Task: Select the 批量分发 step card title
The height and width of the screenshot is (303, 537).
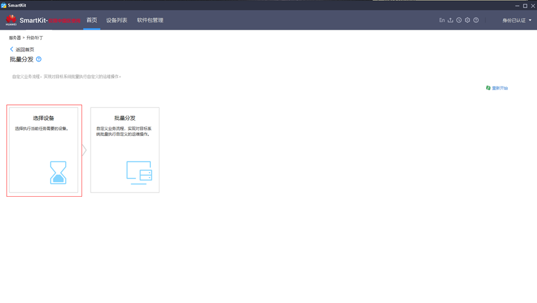Action: click(x=125, y=118)
